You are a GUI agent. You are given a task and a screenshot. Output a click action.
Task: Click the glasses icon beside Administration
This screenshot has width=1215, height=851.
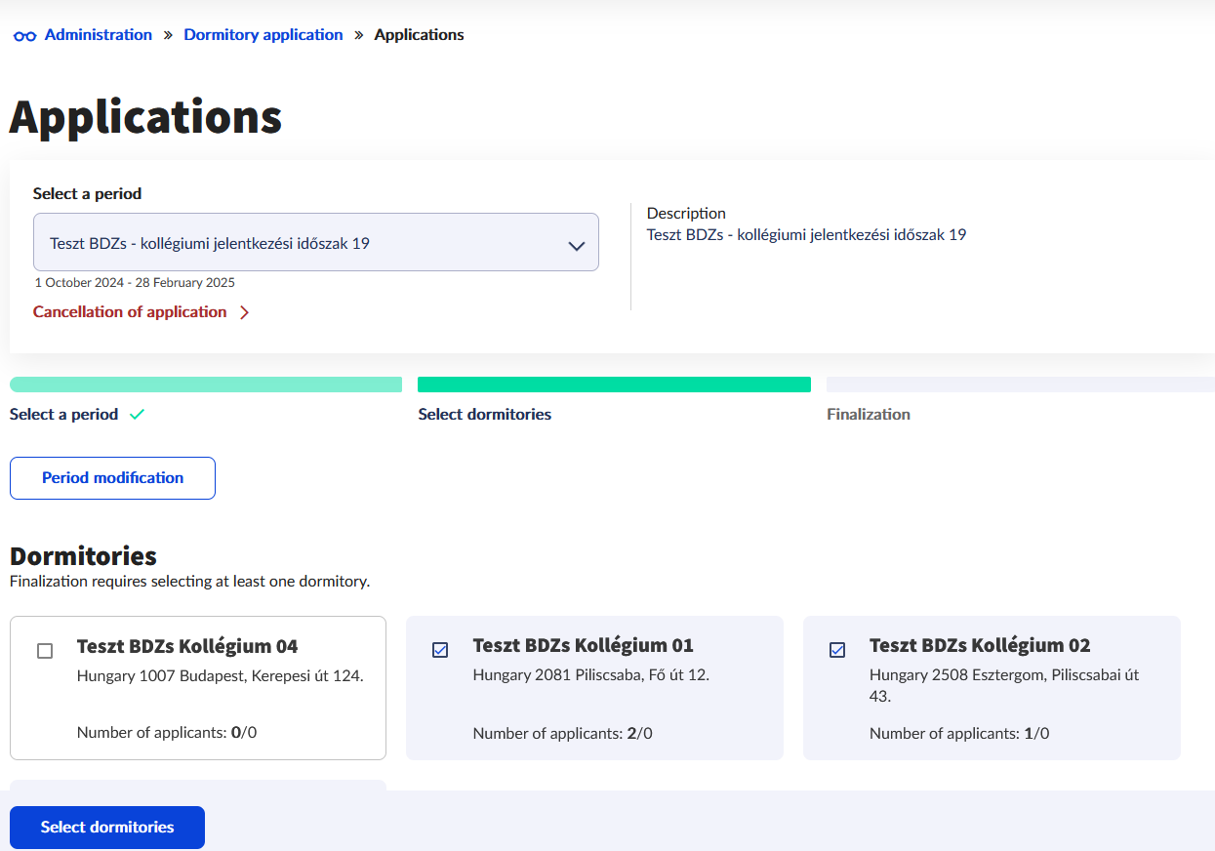tap(24, 36)
